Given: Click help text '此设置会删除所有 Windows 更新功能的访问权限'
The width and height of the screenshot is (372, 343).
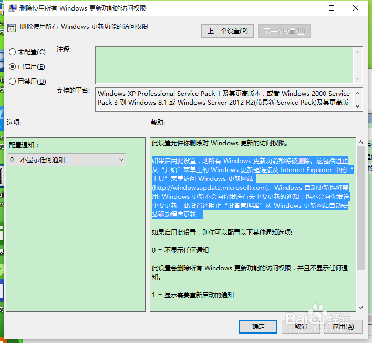Looking at the screenshot, I should tap(221, 268).
